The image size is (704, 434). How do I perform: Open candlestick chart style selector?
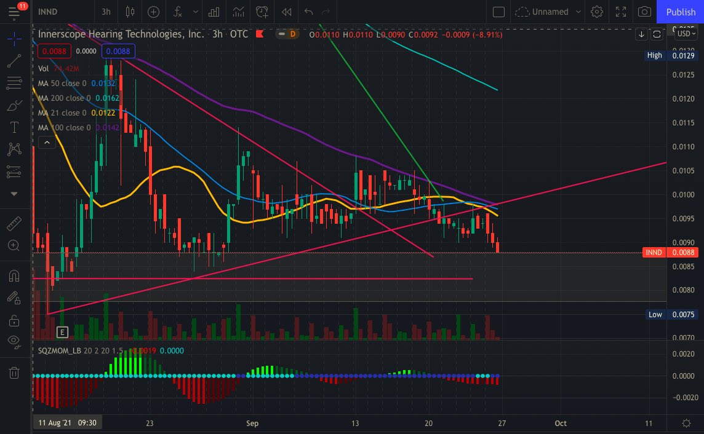click(130, 12)
